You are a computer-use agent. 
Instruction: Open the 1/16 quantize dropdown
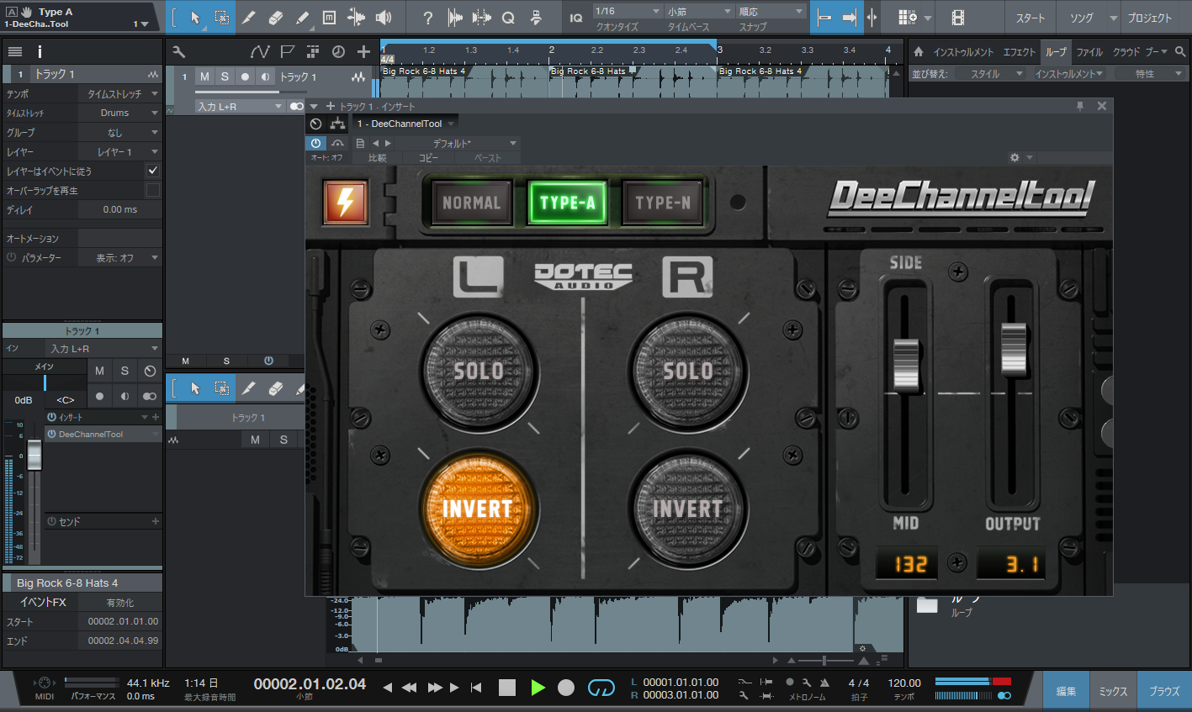628,11
